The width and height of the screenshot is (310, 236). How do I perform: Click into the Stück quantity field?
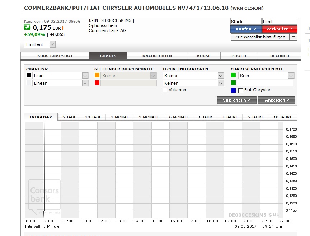click(x=245, y=22)
